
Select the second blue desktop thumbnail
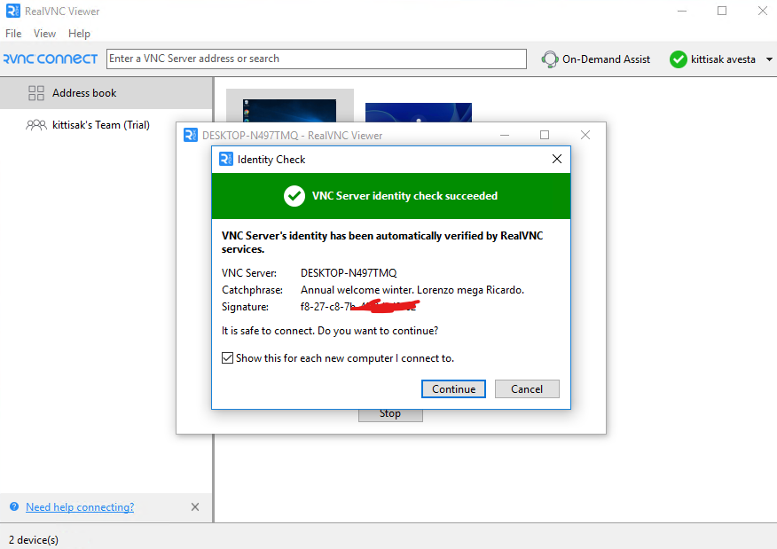coord(419,113)
